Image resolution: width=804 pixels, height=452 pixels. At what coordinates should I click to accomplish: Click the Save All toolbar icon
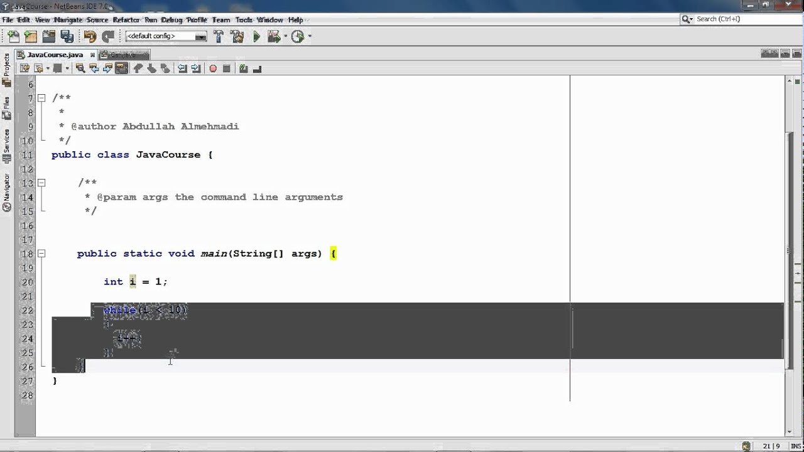click(x=67, y=36)
